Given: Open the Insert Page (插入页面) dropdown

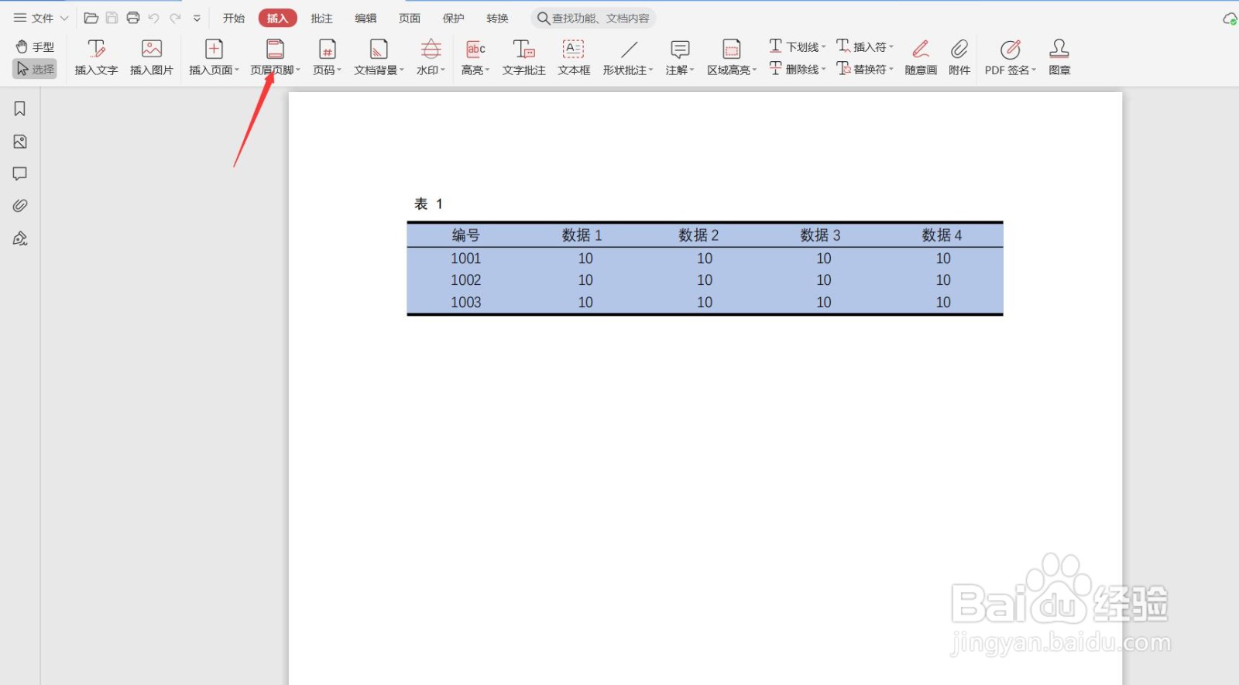Looking at the screenshot, I should 215,57.
